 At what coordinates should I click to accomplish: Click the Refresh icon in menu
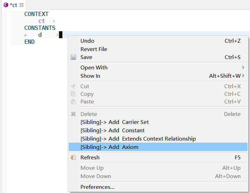pos(73,157)
